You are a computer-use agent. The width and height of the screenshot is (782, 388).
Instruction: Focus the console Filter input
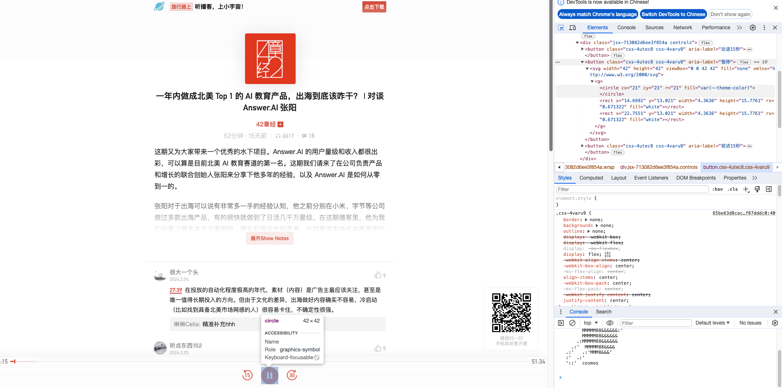point(656,323)
